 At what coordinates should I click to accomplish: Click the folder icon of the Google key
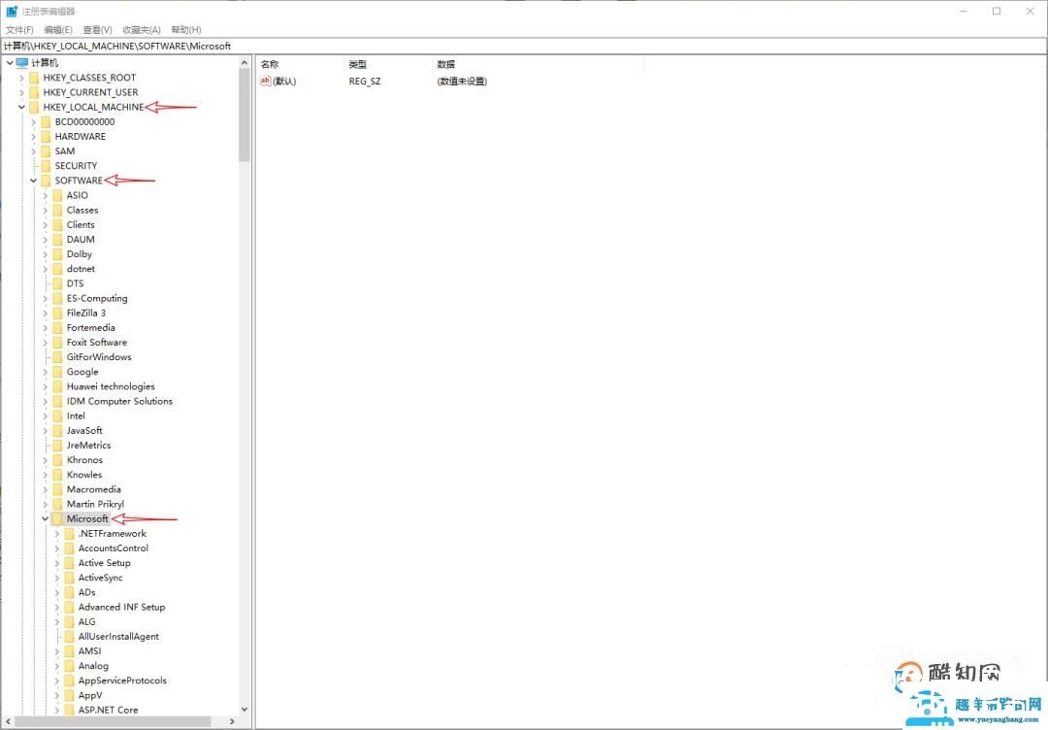coord(57,371)
